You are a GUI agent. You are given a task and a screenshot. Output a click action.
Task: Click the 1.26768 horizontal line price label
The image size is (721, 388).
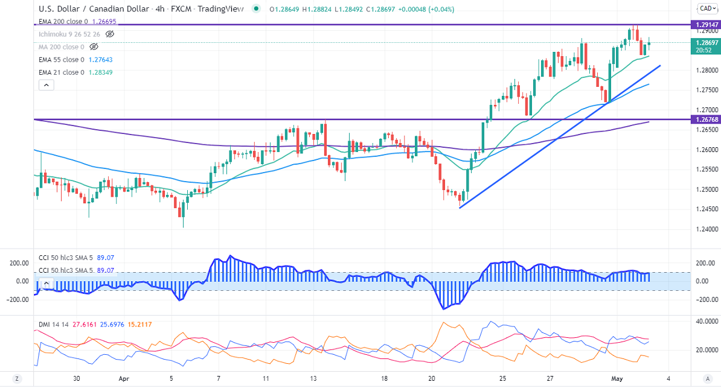coord(706,119)
